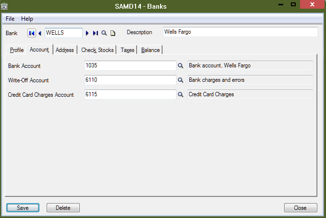Open the Check Stocks tab
The width and height of the screenshot is (326, 218).
(x=97, y=50)
